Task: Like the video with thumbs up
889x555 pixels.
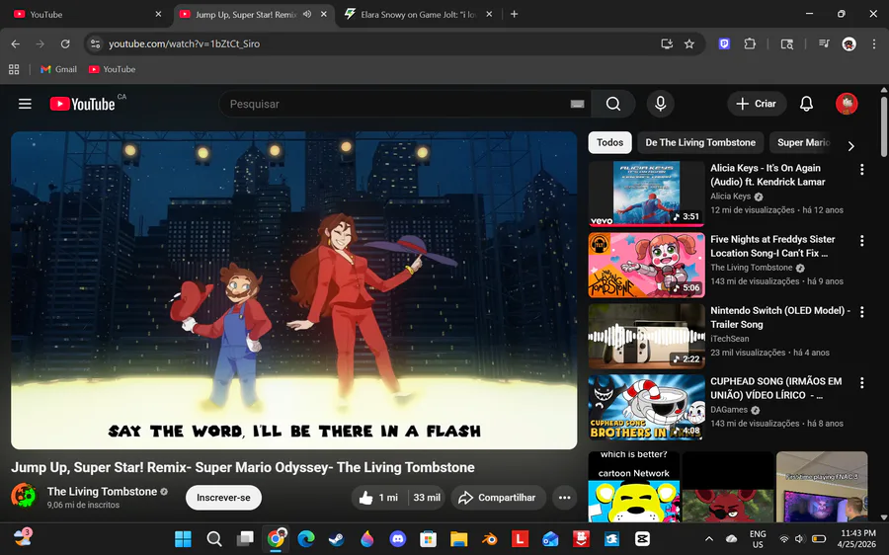Action: [x=378, y=497]
